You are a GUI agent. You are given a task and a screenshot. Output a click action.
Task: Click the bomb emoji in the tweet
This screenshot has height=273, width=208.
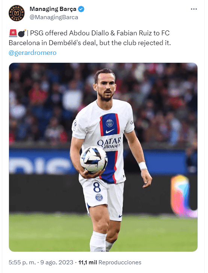point(22,33)
